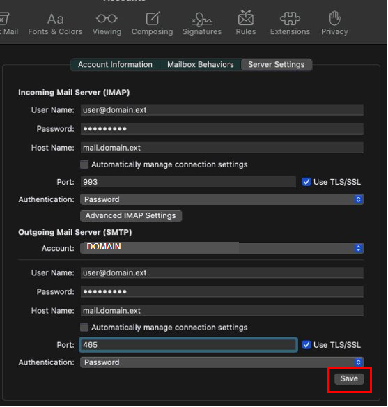Image resolution: width=388 pixels, height=407 pixels.
Task: Click the incoming Host Name field
Action: coord(222,148)
